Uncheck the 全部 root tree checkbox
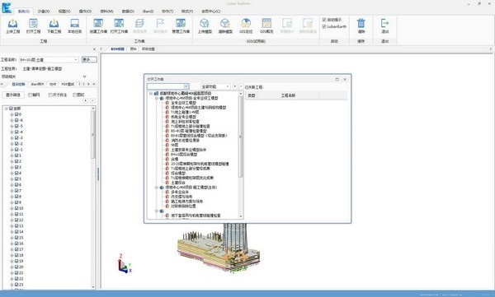495x297 pixels. pos(11,109)
